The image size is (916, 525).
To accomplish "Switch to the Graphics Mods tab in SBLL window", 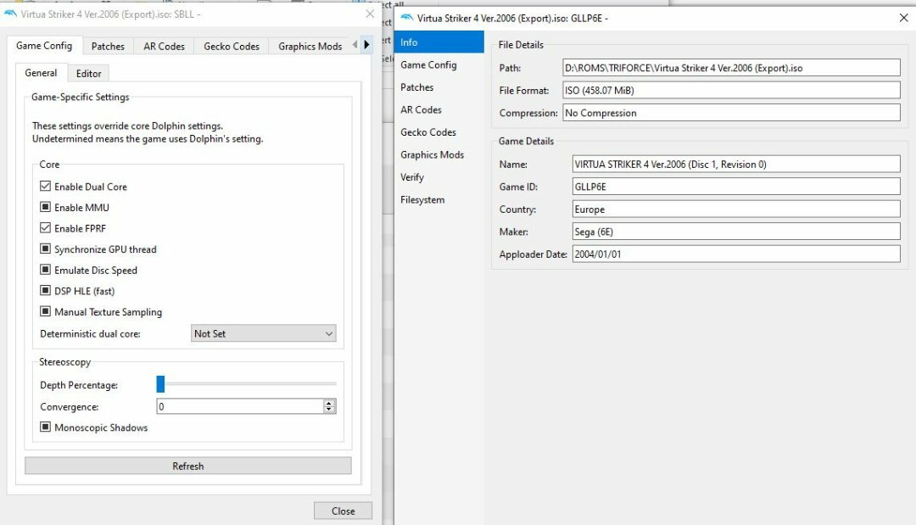I will tap(310, 46).
